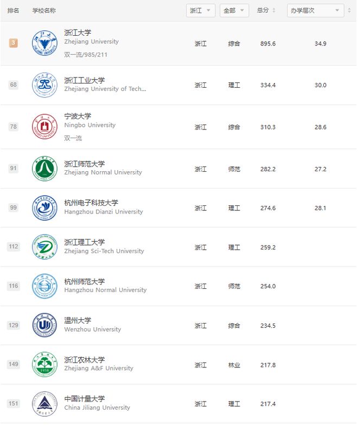Click the Wenzhou University emblem
The width and height of the screenshot is (358, 427).
(44, 325)
